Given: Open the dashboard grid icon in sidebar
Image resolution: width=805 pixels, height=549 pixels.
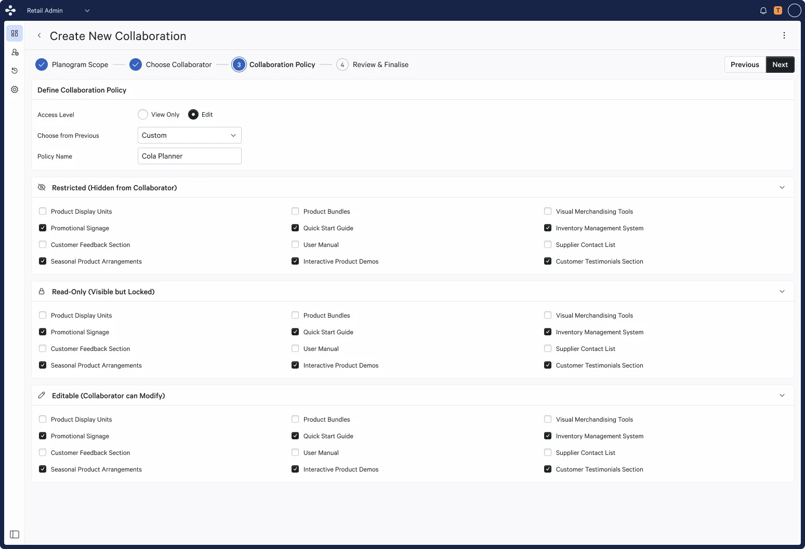Looking at the screenshot, I should pyautogui.click(x=15, y=33).
